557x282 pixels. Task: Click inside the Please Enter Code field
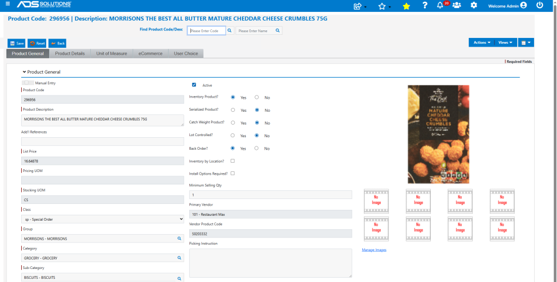206,31
